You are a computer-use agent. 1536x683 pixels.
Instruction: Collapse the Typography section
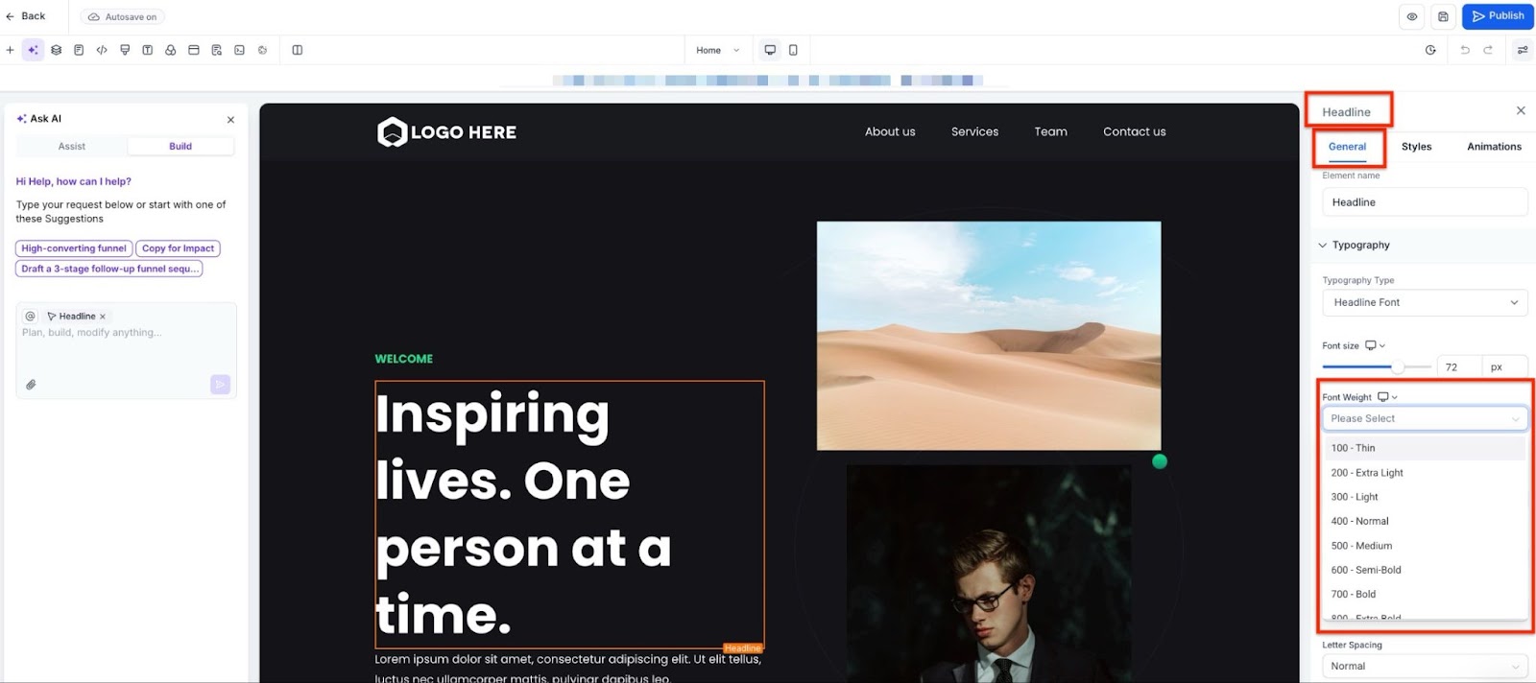1323,246
